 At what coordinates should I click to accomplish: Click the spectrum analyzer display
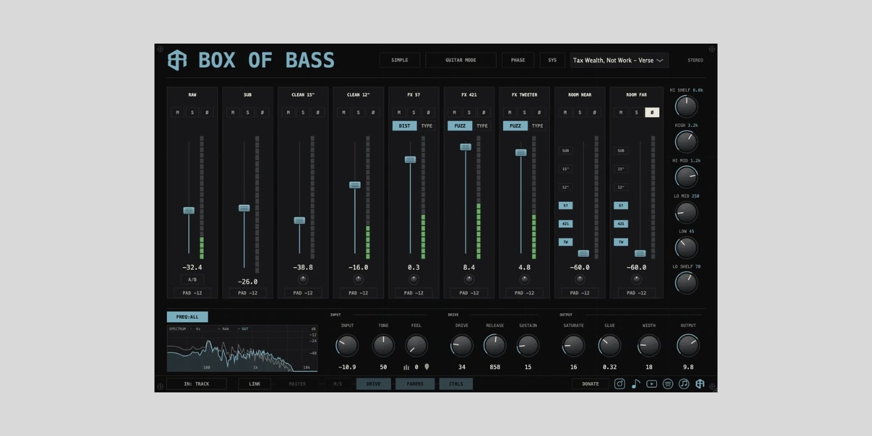click(242, 348)
